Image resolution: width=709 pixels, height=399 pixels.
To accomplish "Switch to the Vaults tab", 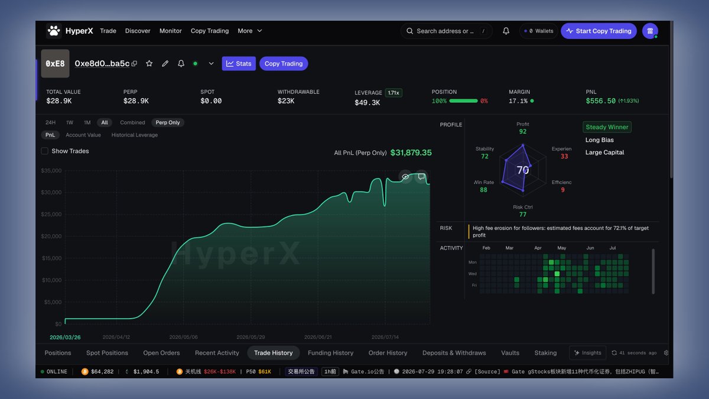I will tap(510, 353).
